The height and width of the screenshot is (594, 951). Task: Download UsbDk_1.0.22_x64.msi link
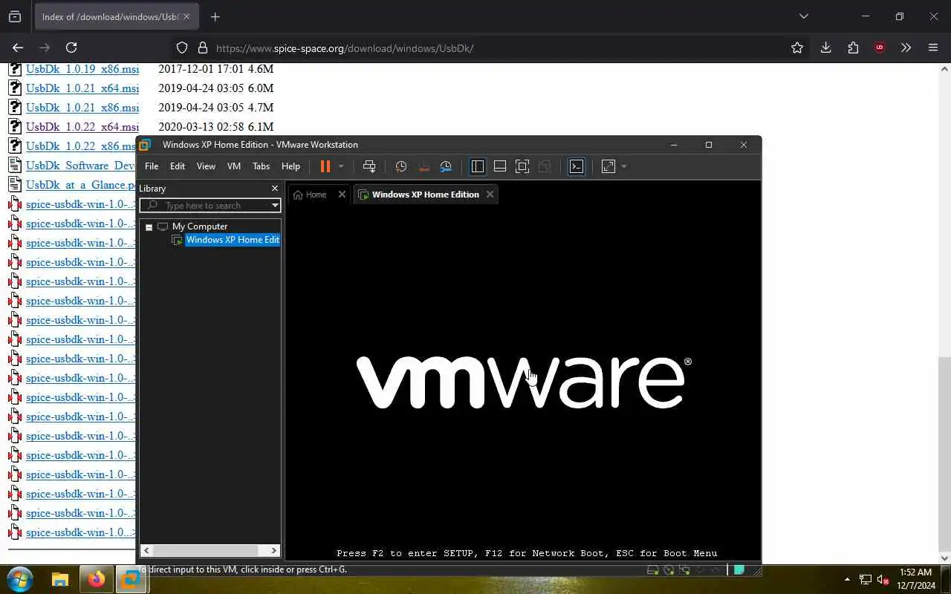tap(82, 127)
